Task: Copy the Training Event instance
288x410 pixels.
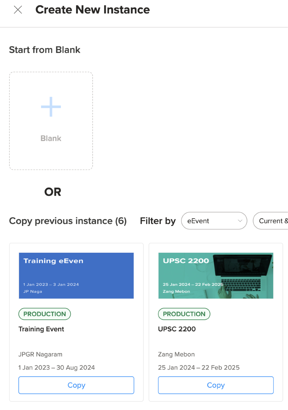Action: 76,385
